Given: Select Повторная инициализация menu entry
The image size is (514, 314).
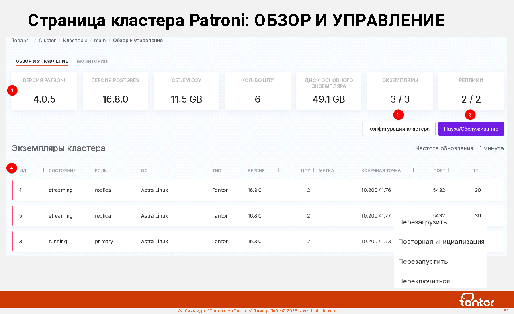Looking at the screenshot, I should [441, 242].
